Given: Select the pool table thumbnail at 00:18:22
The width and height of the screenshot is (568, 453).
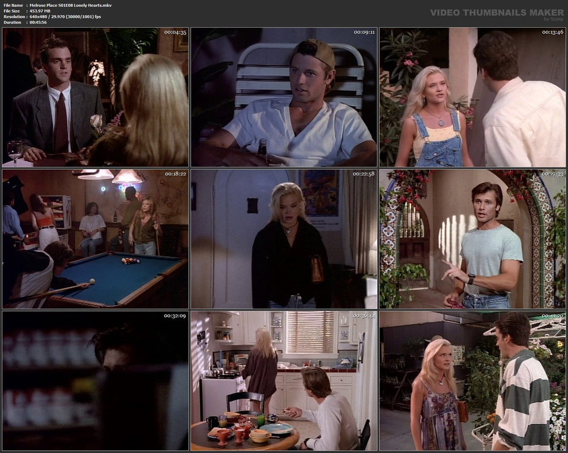Looking at the screenshot, I should click(x=95, y=239).
